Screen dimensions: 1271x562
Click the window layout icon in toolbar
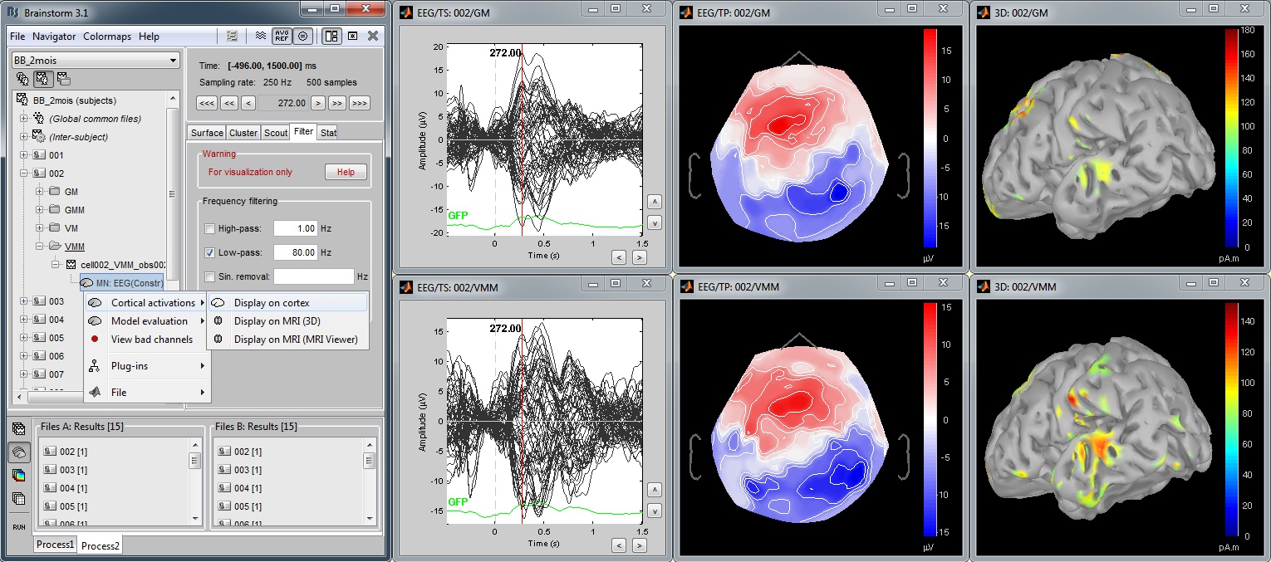(x=331, y=36)
